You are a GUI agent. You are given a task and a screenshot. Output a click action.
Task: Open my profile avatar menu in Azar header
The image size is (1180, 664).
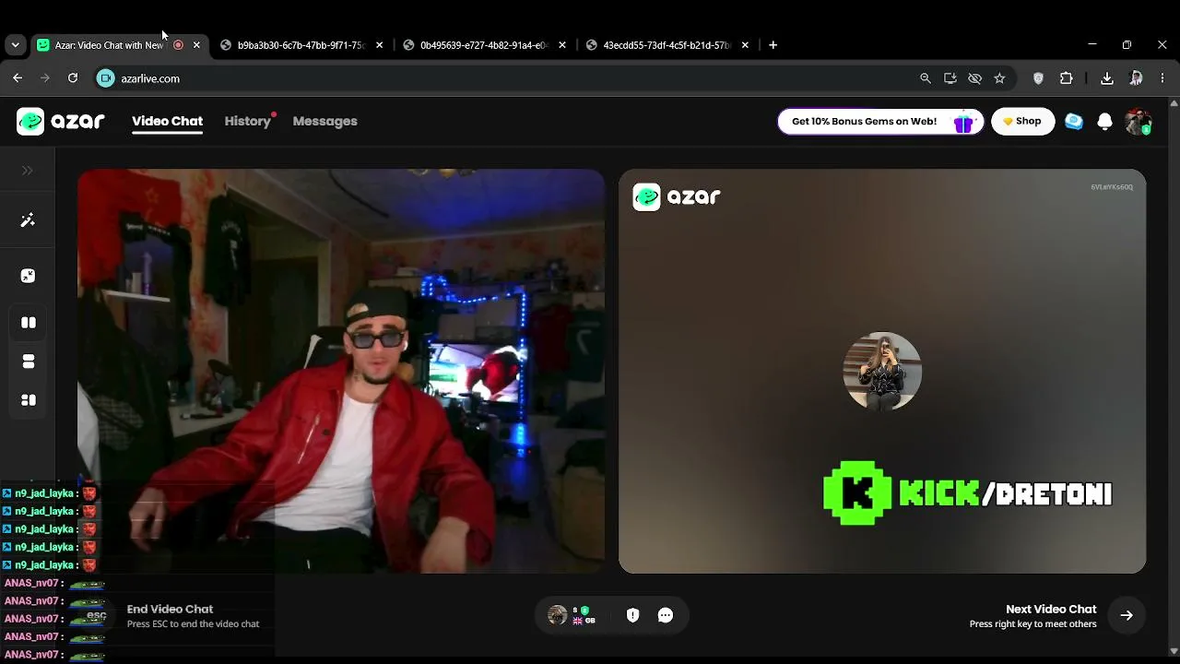click(x=1139, y=121)
